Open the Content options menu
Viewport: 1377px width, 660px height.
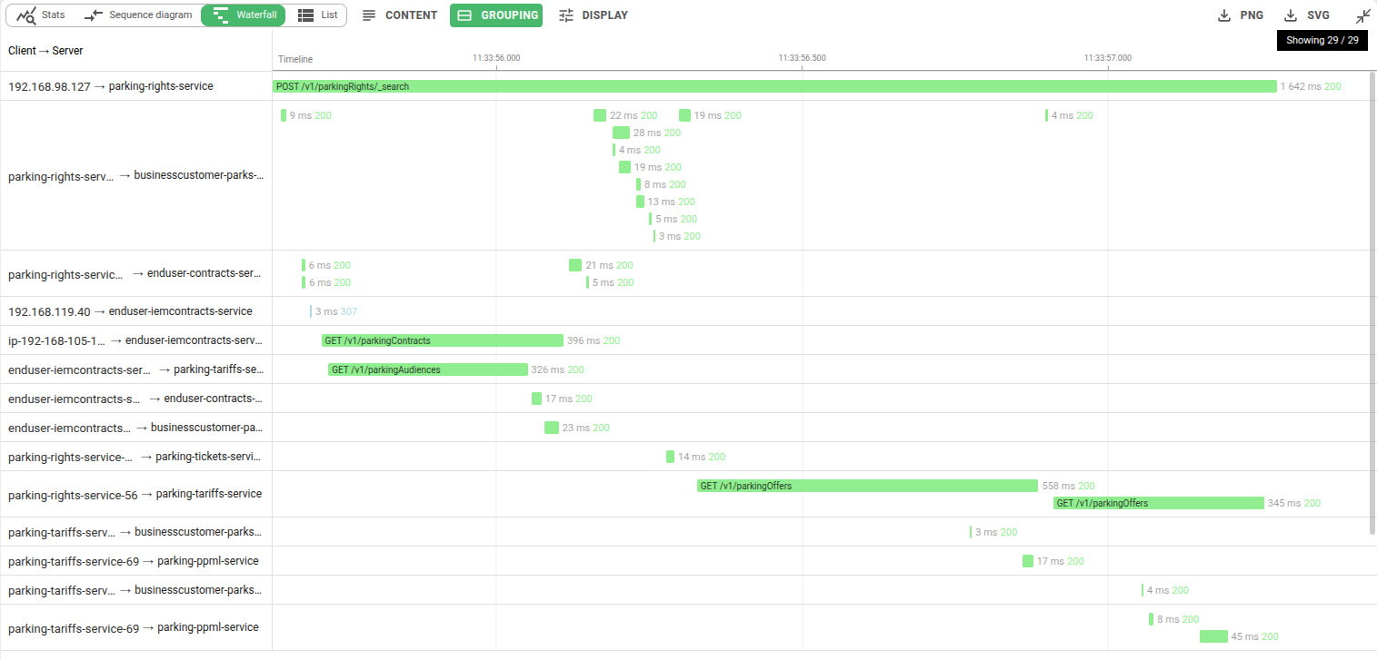point(410,15)
